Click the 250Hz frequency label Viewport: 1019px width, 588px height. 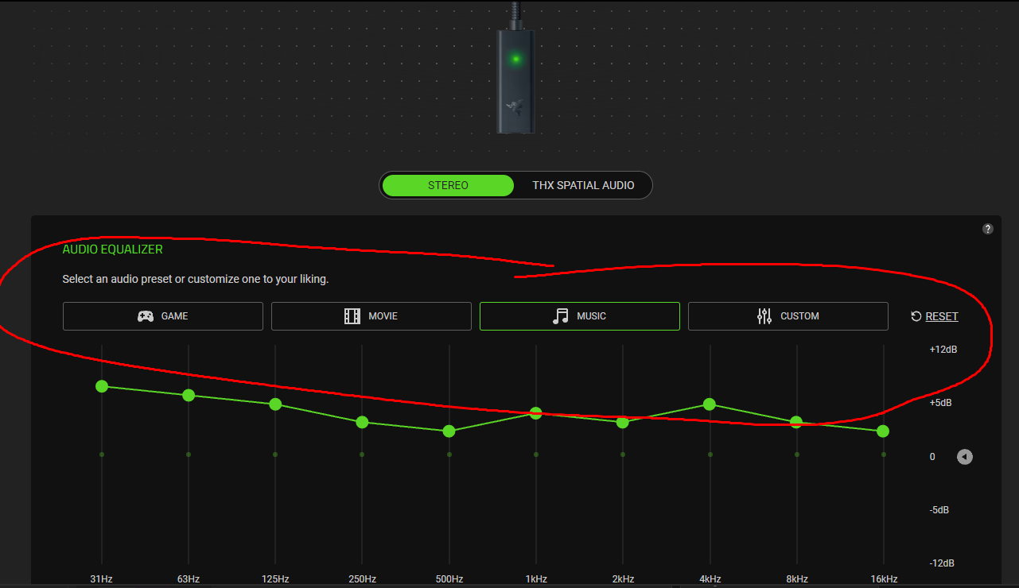coord(362,579)
